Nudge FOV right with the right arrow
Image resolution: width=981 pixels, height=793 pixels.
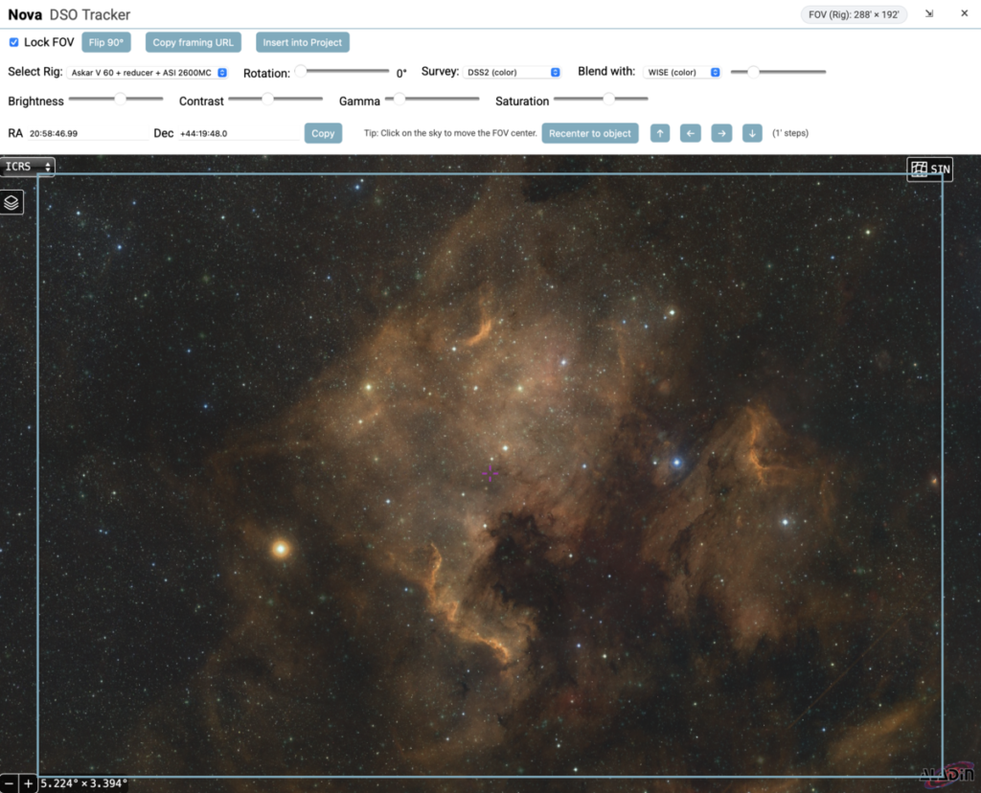coord(721,133)
